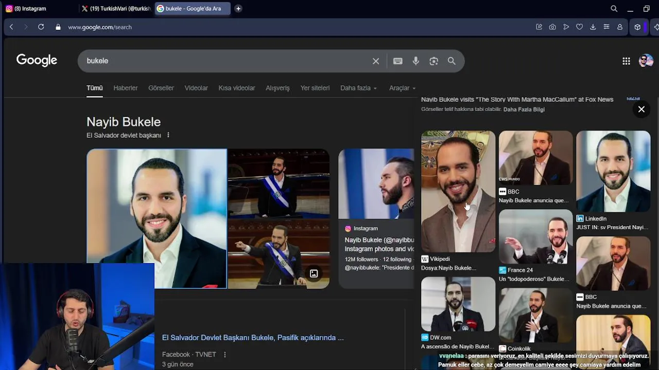Switch to the TurkishVari X browser tab
659x370 pixels.
point(116,8)
